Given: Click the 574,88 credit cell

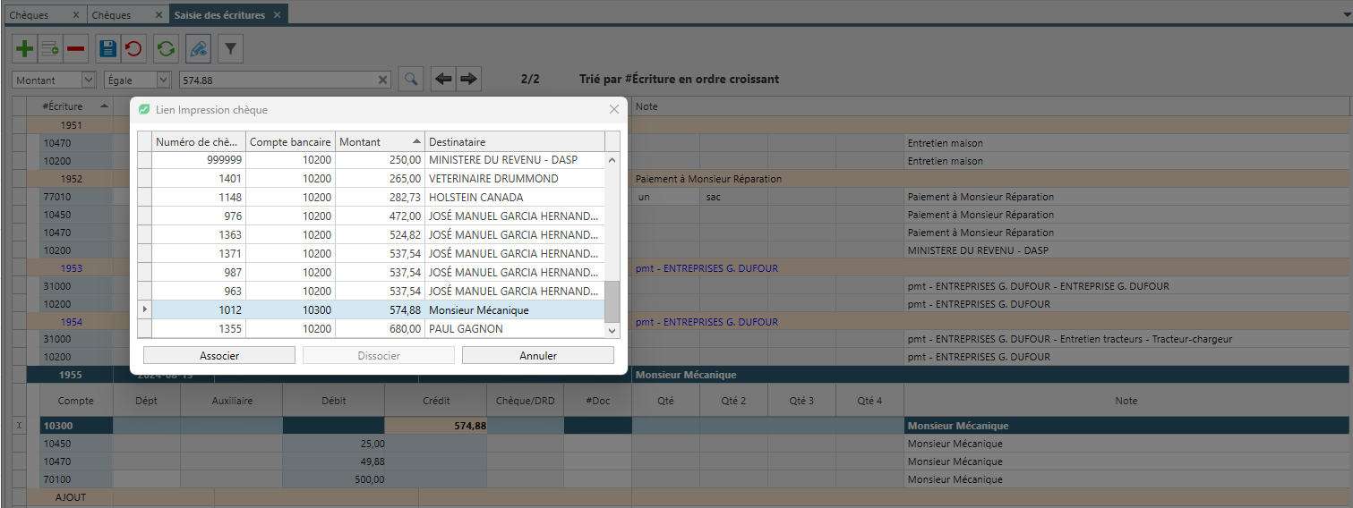Looking at the screenshot, I should [x=436, y=427].
